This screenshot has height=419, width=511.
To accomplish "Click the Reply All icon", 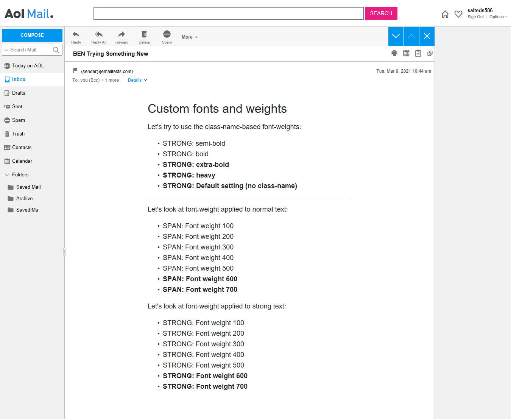I will [x=99, y=34].
